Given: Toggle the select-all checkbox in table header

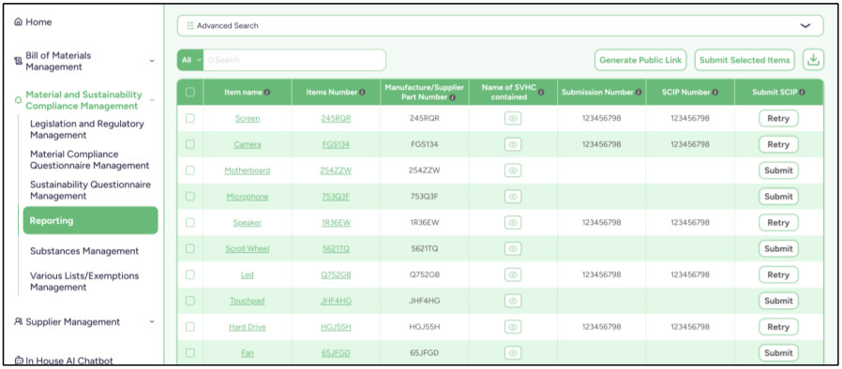Looking at the screenshot, I should [190, 92].
